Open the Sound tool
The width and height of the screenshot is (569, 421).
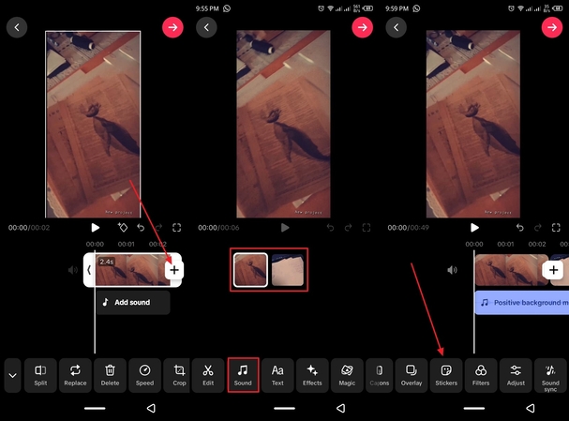pos(243,375)
